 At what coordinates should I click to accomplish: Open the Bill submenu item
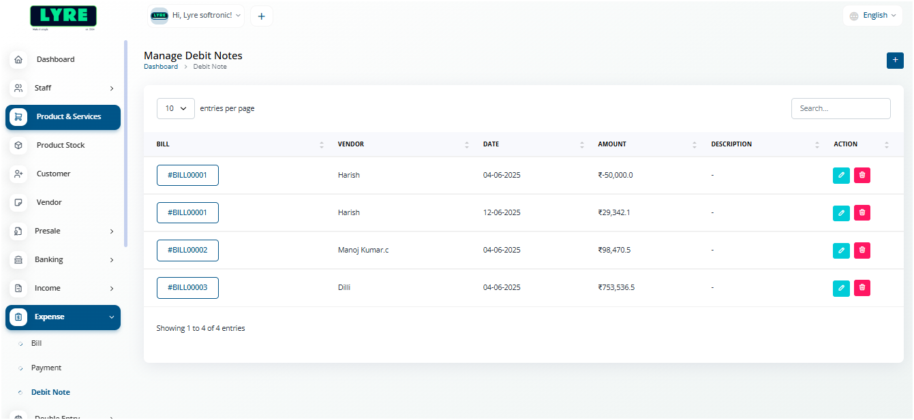click(37, 344)
